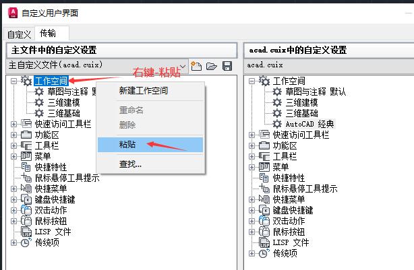Click the new customization file icon

[196, 66]
